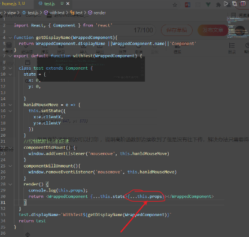Close the test.js editor tab

coord(68,4)
